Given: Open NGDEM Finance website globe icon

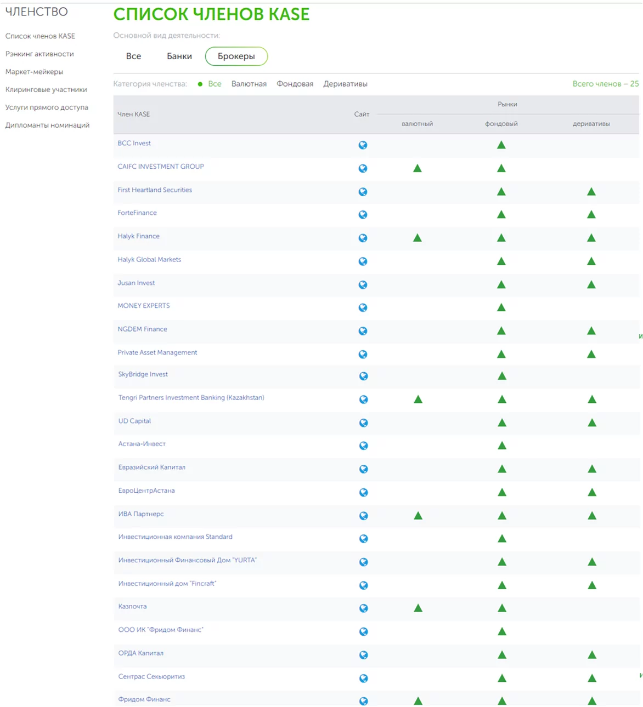Looking at the screenshot, I should coord(363,331).
